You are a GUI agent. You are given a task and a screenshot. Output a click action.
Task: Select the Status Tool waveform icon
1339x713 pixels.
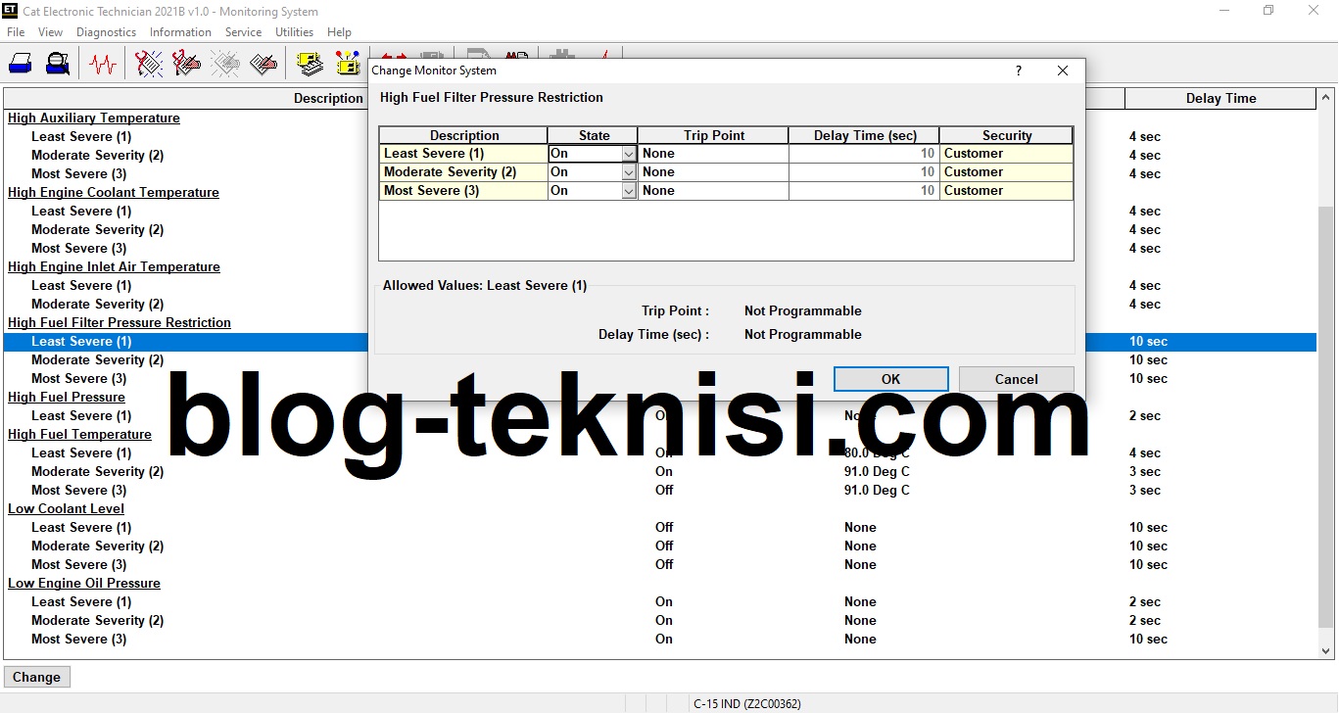pos(101,62)
